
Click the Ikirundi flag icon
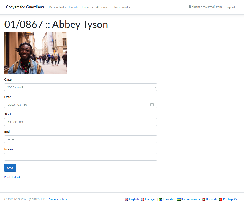tap(204, 199)
